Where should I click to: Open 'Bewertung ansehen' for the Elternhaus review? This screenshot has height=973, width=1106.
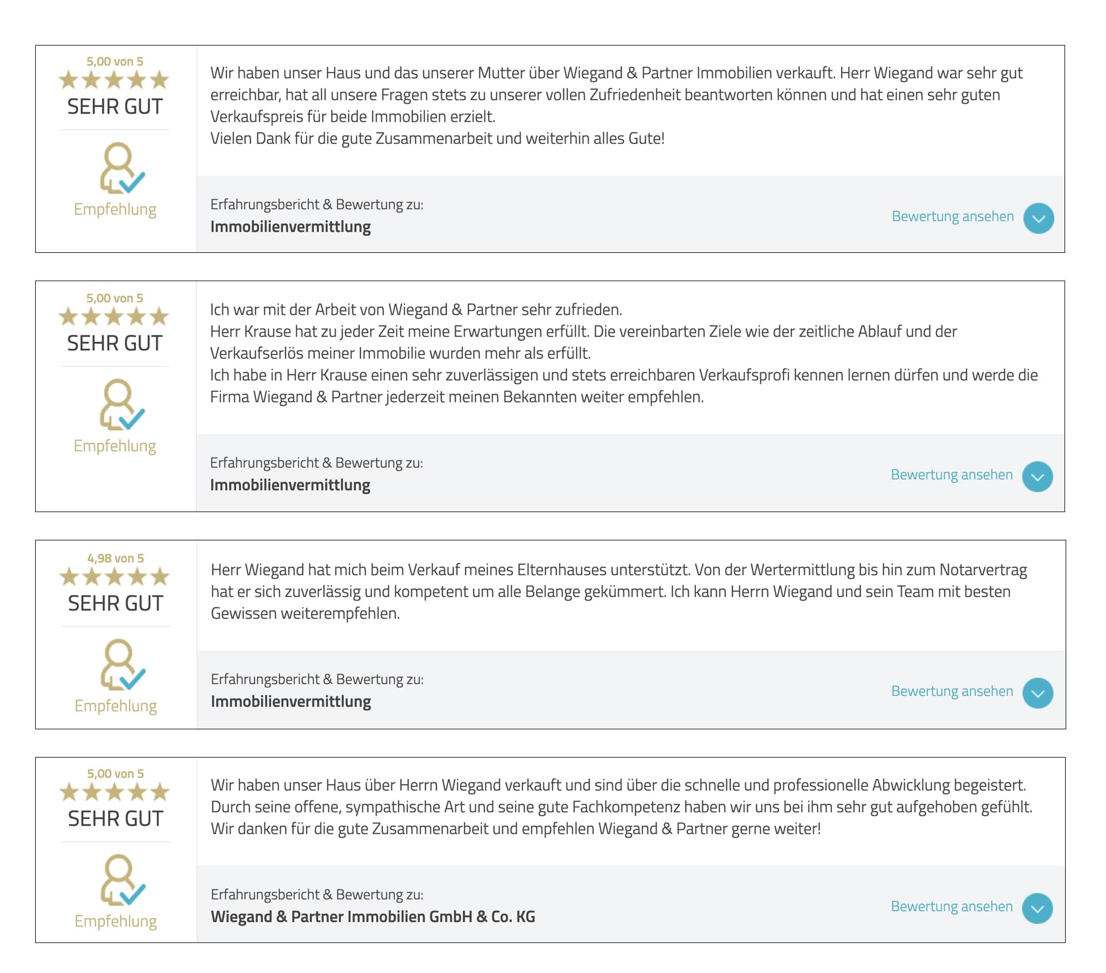point(952,691)
